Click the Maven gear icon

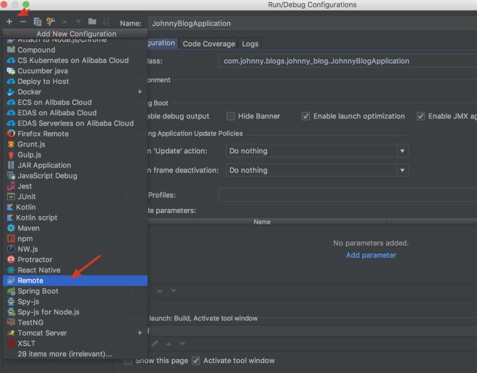click(x=11, y=228)
